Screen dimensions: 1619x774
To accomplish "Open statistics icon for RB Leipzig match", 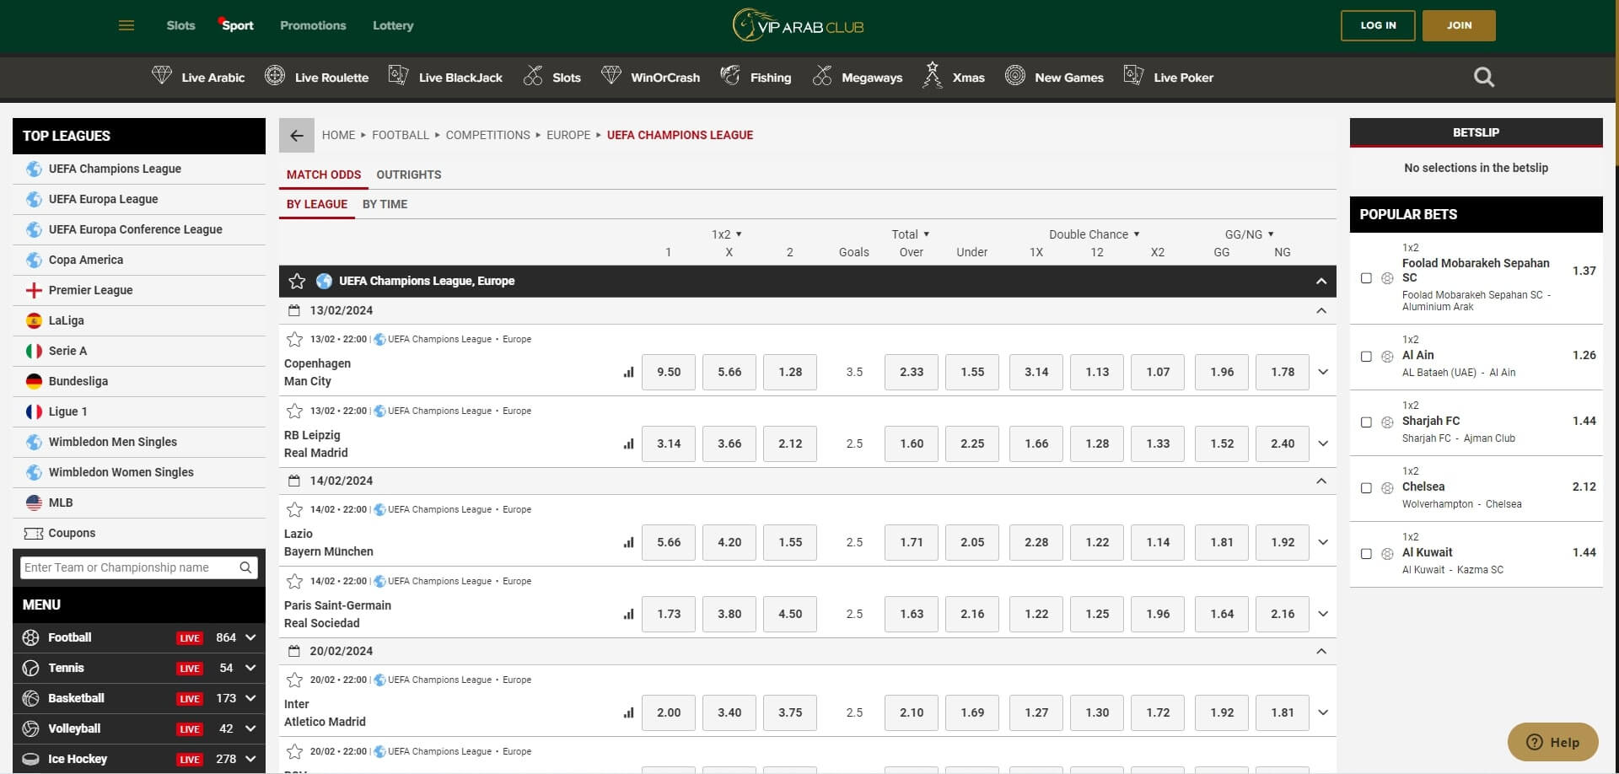I will tap(628, 443).
